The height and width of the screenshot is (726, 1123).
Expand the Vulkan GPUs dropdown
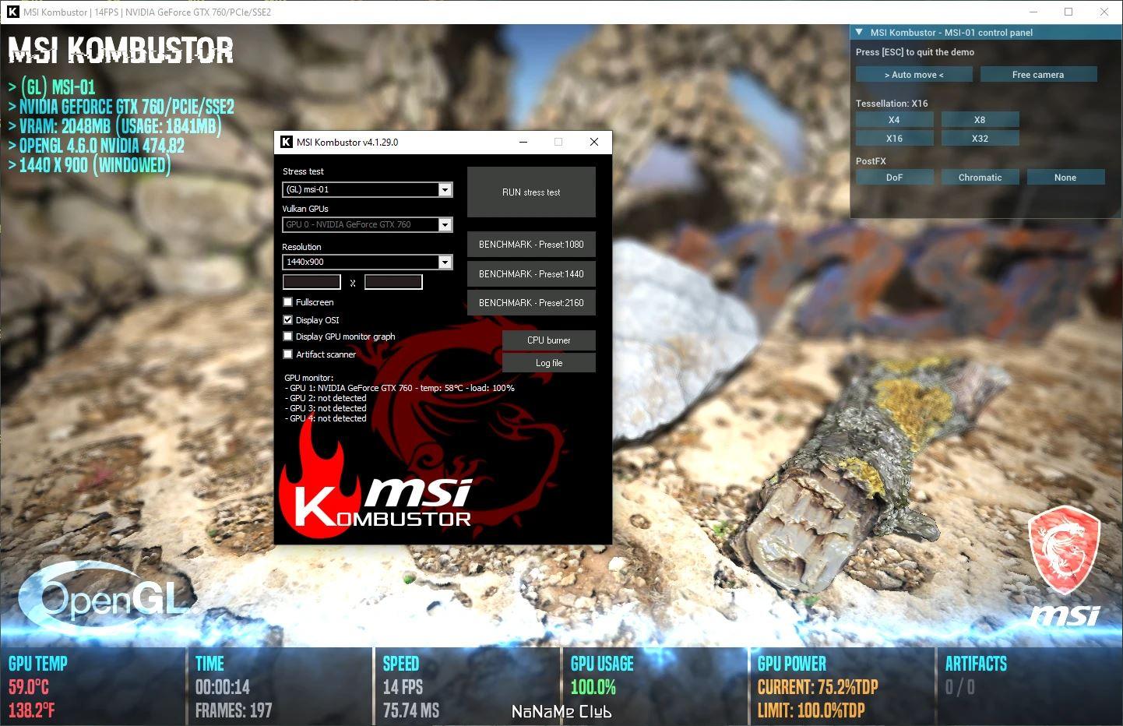tap(368, 224)
